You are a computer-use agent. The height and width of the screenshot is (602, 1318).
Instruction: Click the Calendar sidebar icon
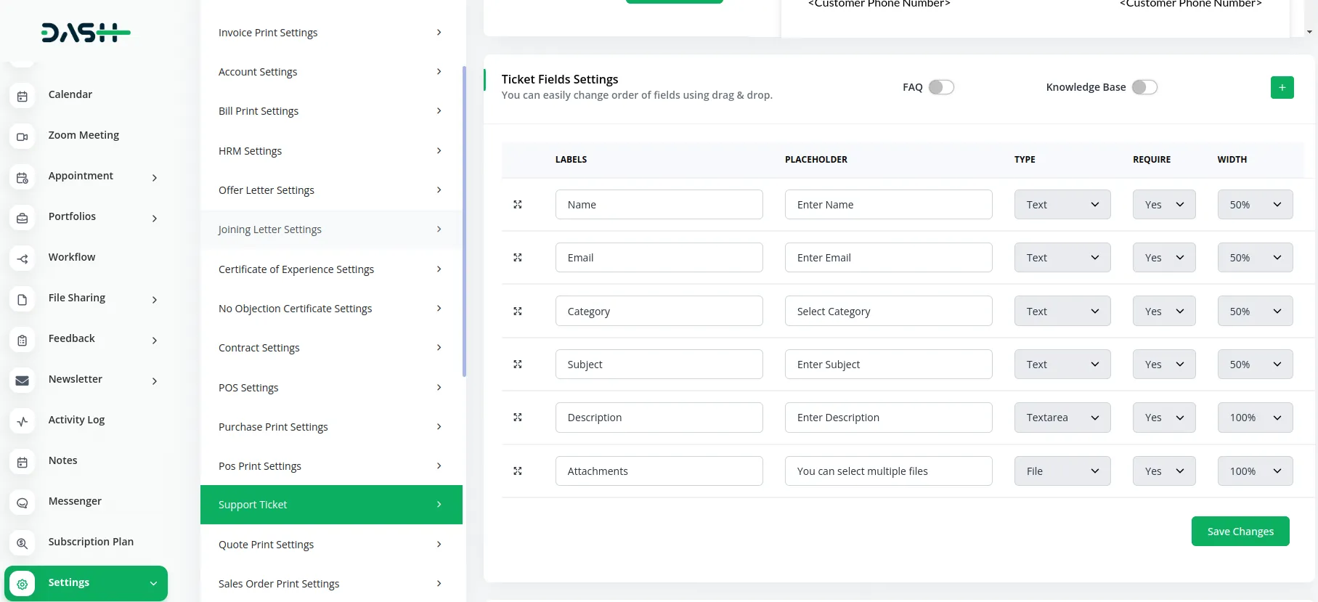23,96
